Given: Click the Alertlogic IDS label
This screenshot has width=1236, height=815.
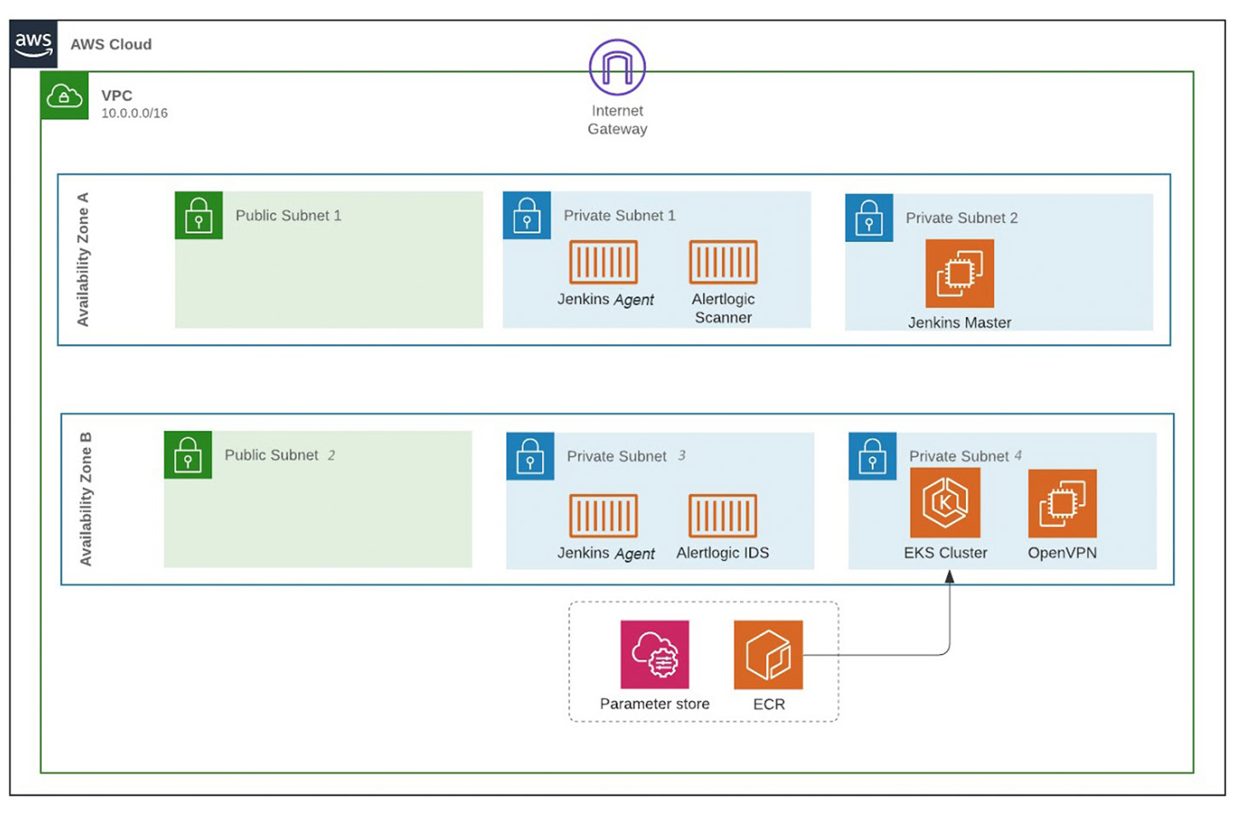Looking at the screenshot, I should [723, 553].
